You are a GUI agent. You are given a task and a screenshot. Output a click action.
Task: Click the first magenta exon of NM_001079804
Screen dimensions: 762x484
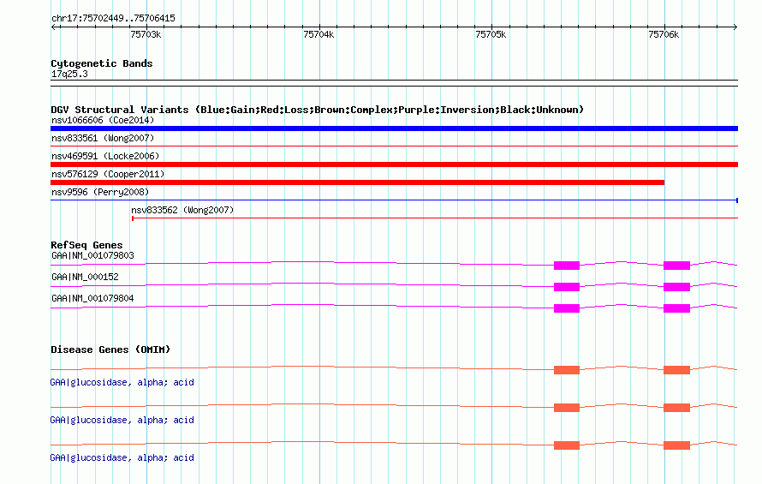point(567,308)
